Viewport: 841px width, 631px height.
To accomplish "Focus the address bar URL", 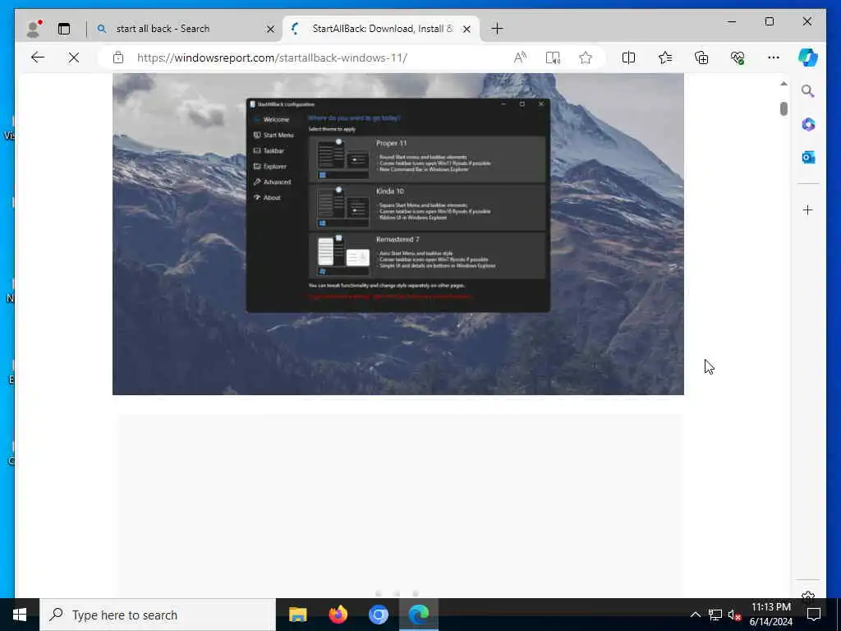I will [273, 58].
